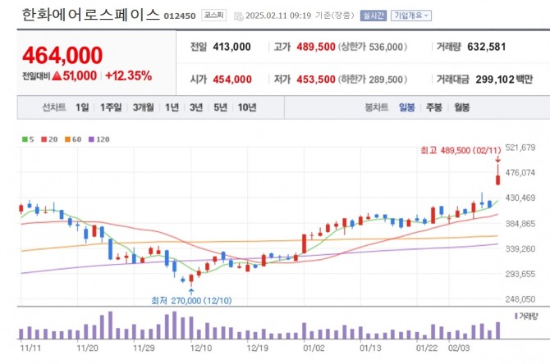550x364 pixels.
Task: Click the red 20-day moving average swatch
Action: pos(46,139)
